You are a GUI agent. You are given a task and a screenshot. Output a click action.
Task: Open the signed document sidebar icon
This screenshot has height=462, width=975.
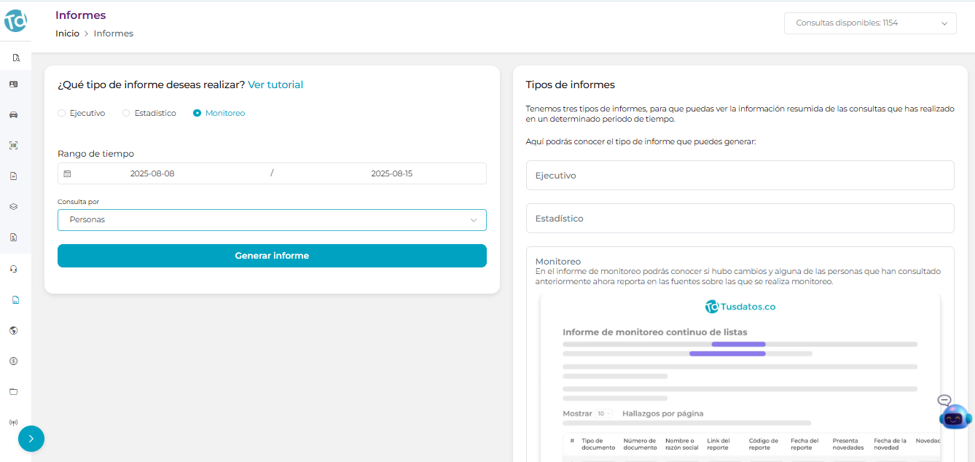click(x=13, y=176)
